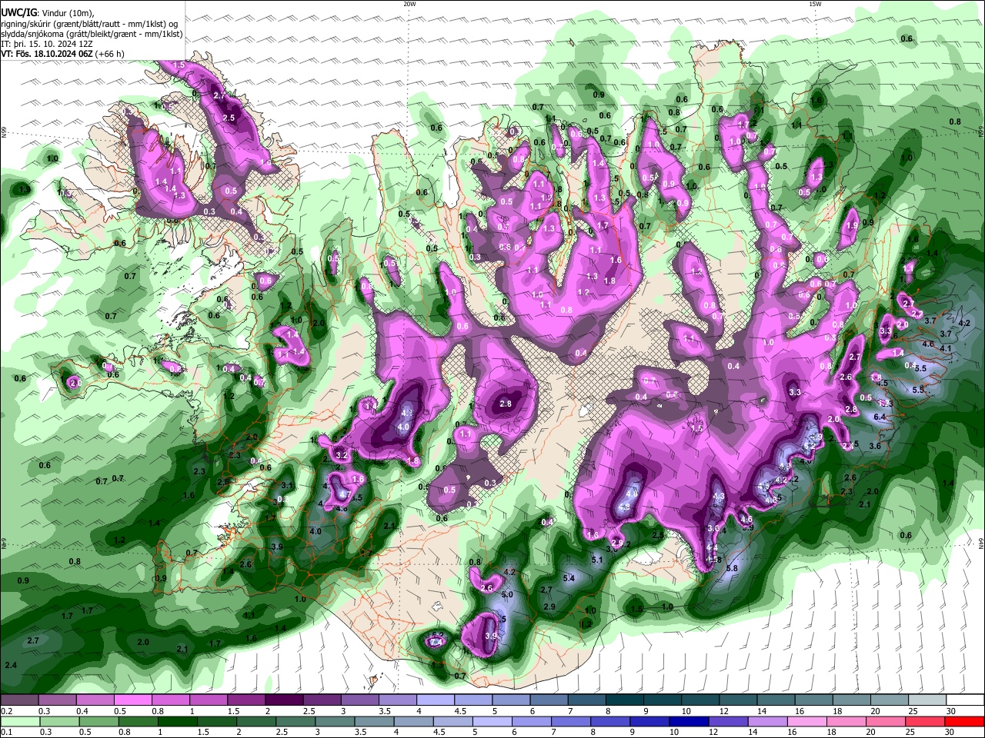985x738 pixels.
Task: Click the 15W longitude label at the top
Action: pos(814,4)
